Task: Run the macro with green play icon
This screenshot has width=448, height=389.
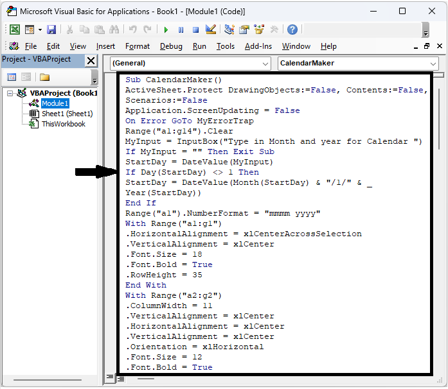Action: pos(166,30)
